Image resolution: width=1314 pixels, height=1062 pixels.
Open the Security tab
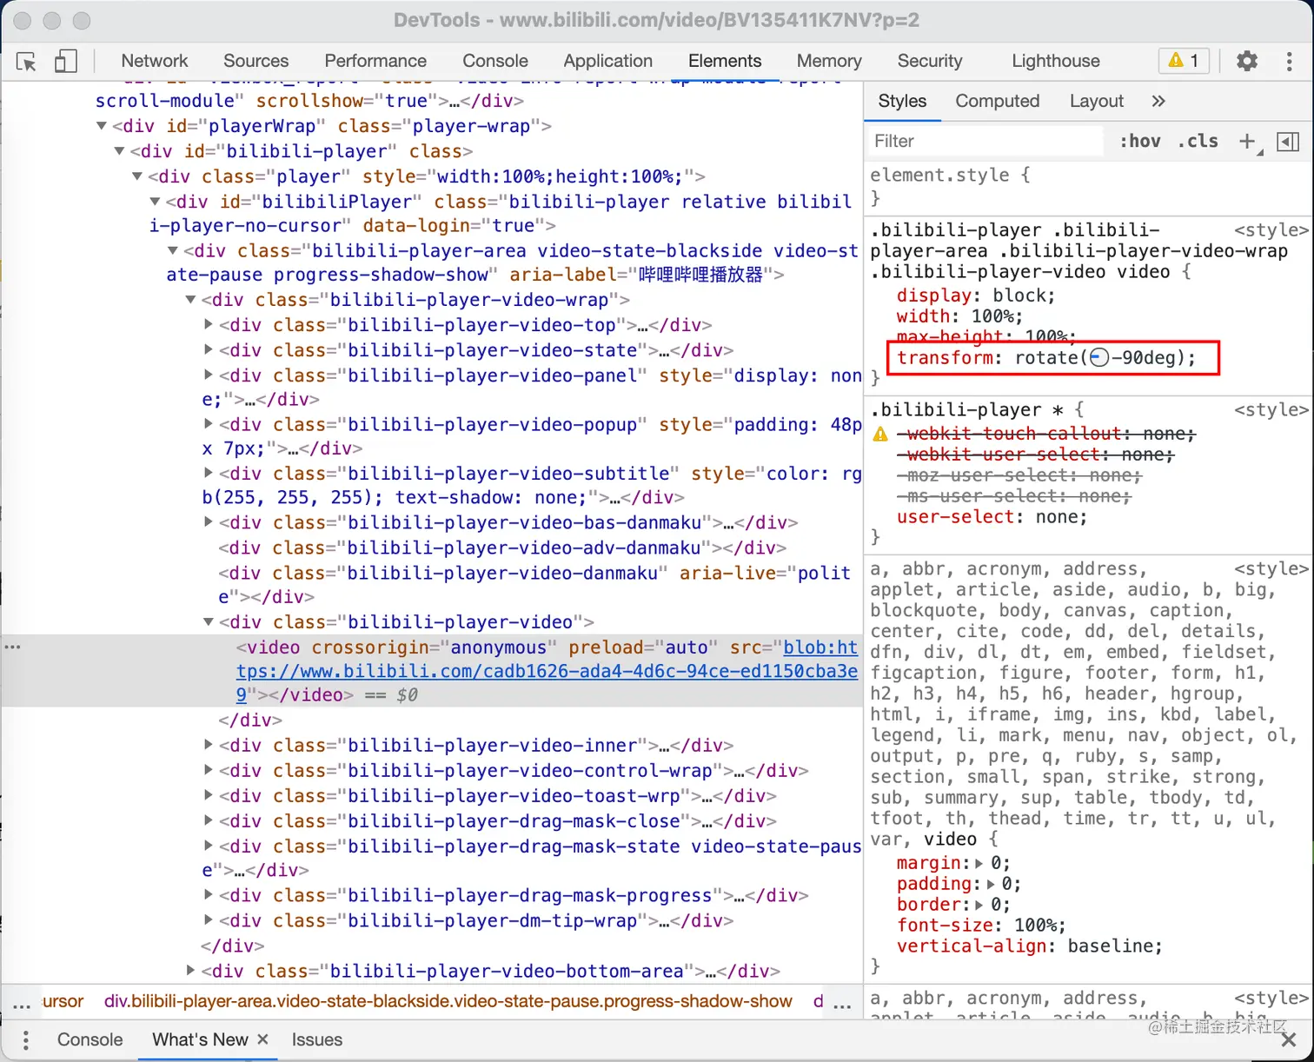930,61
